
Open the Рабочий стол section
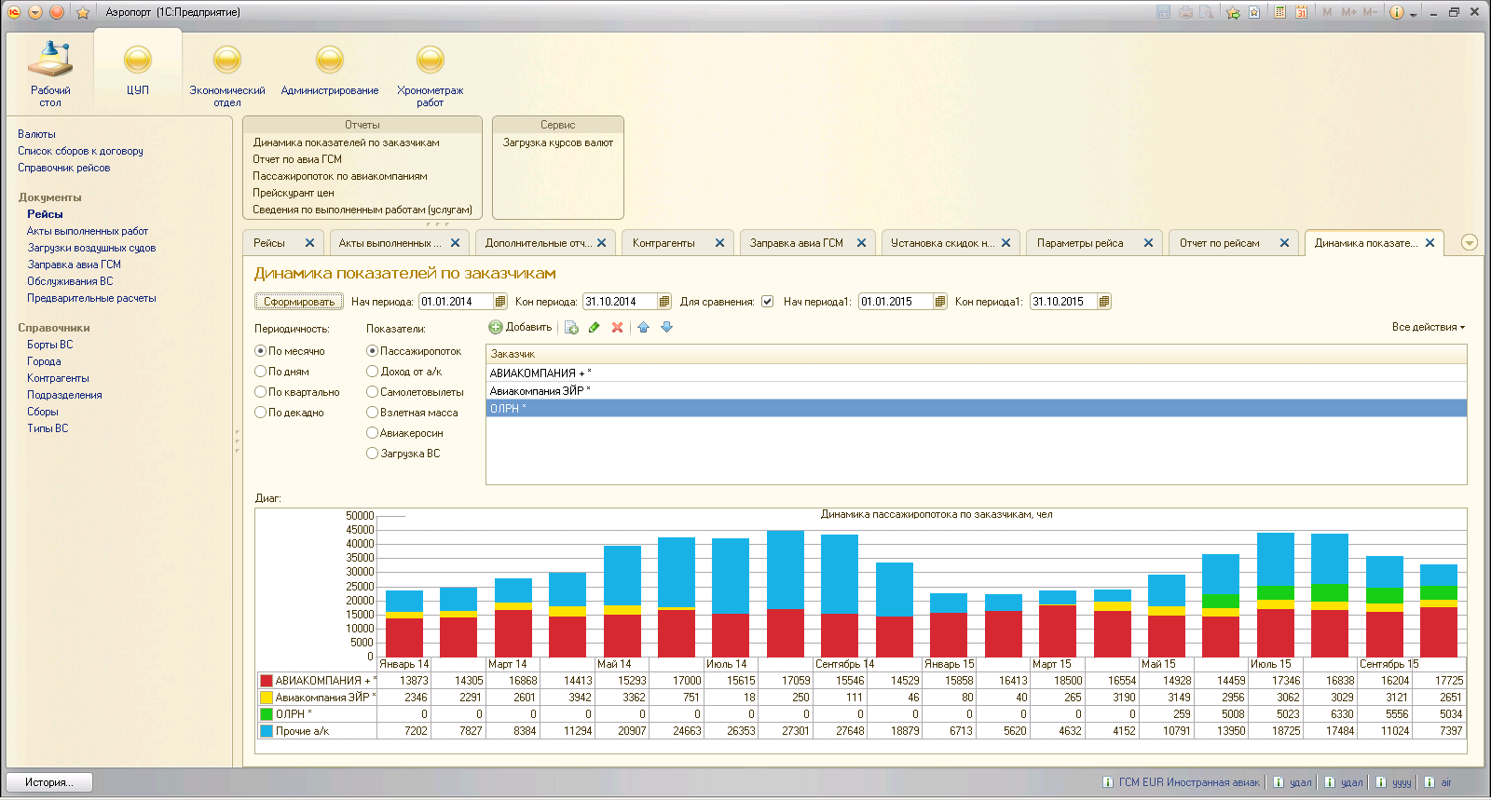[50, 74]
